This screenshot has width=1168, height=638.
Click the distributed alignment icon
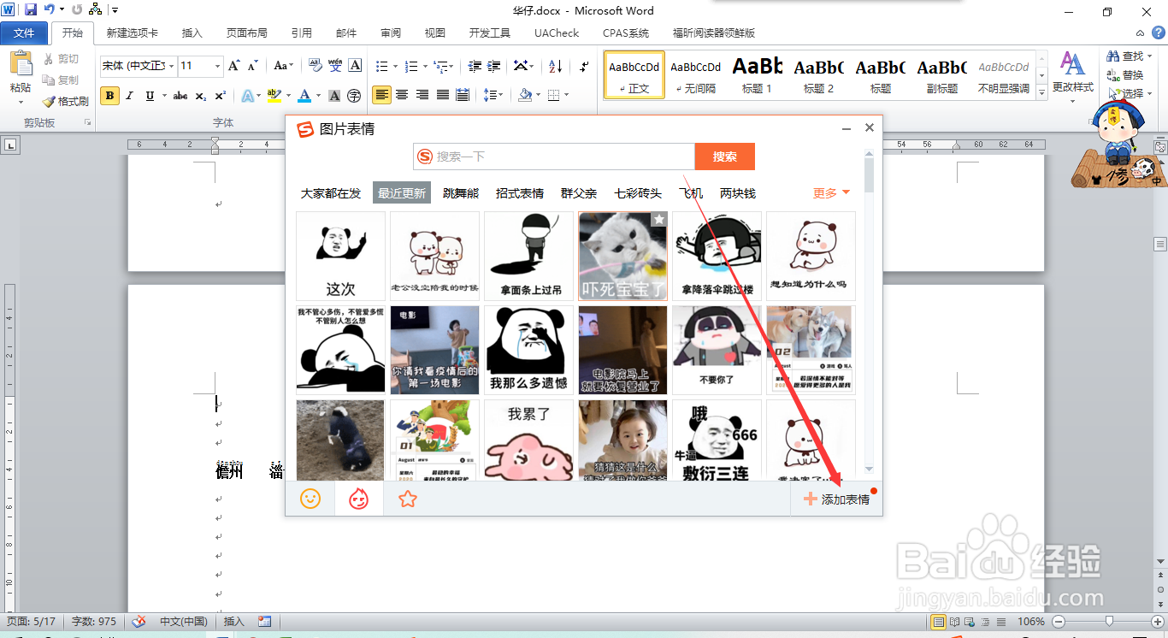463,95
